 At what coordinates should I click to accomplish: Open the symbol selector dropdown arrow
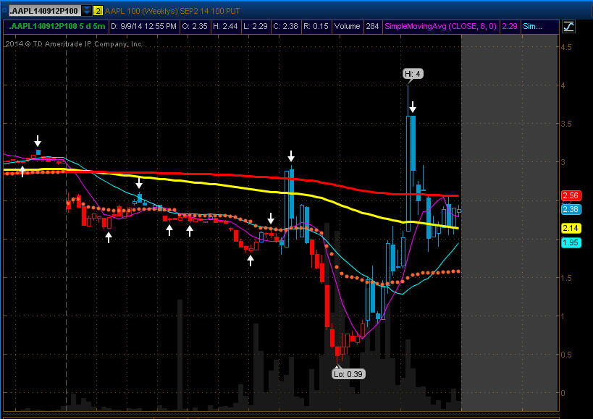coord(87,11)
